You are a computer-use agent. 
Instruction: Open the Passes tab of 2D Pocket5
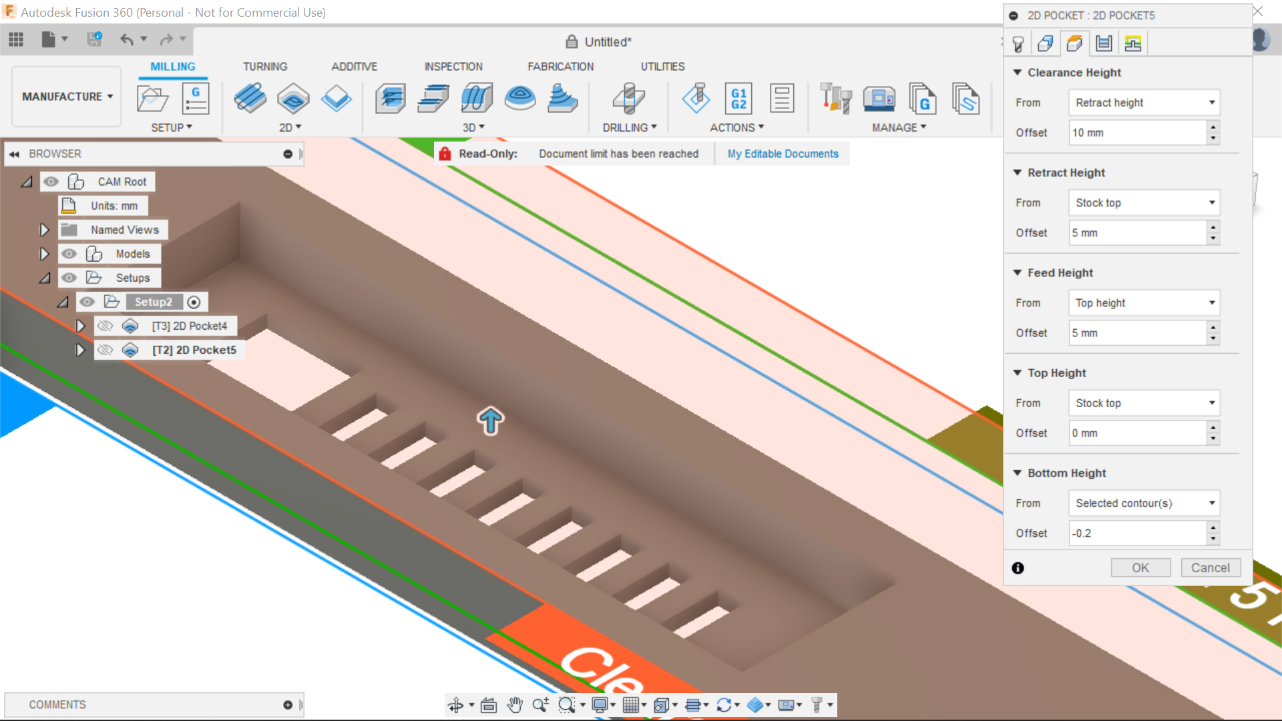pyautogui.click(x=1104, y=43)
